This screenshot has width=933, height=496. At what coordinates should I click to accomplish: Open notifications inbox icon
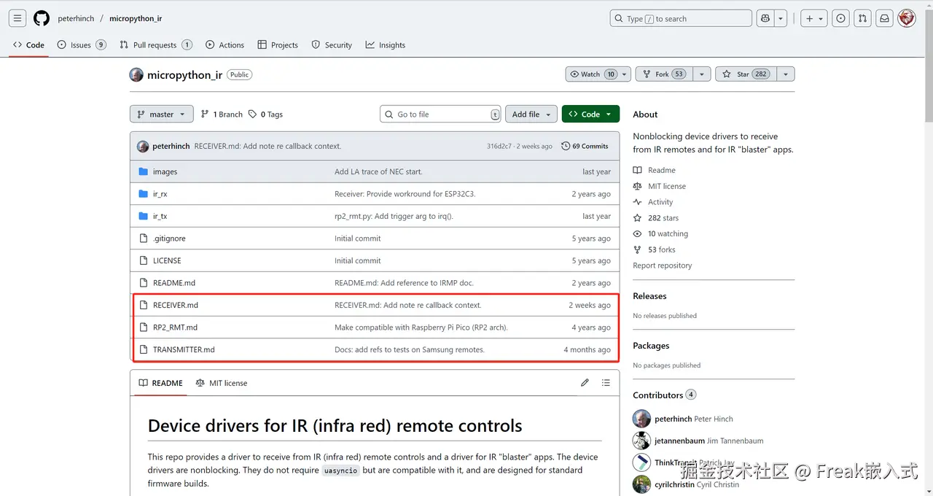[884, 18]
